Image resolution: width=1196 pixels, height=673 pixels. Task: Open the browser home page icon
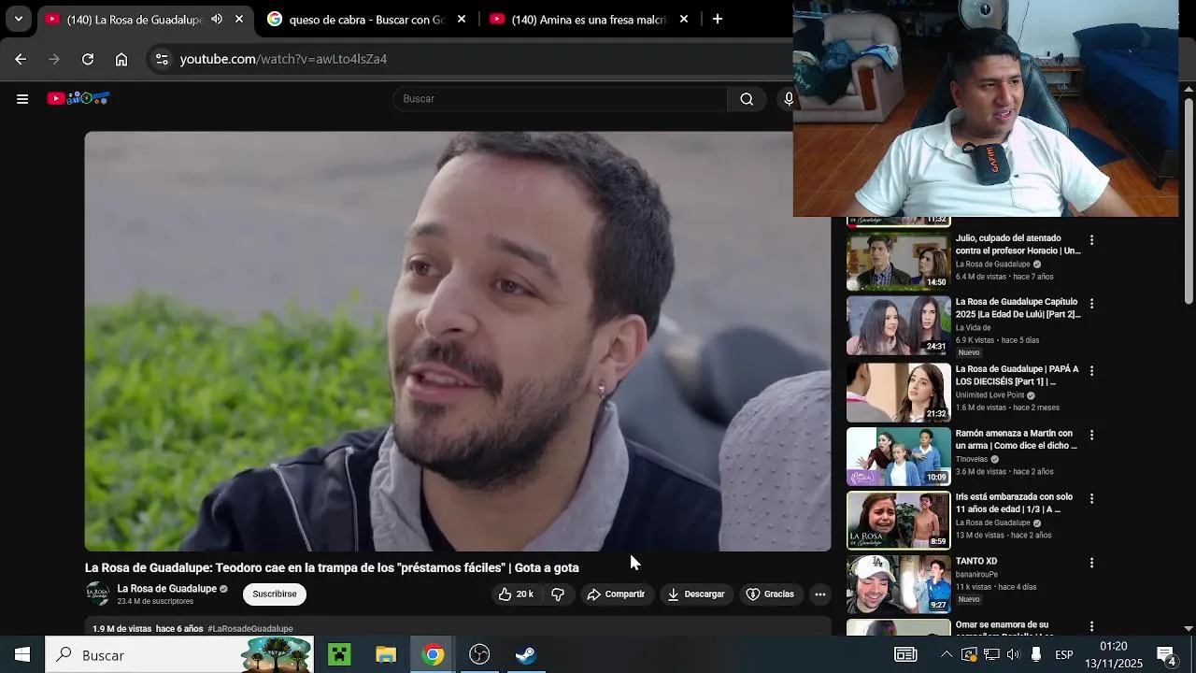[121, 59]
